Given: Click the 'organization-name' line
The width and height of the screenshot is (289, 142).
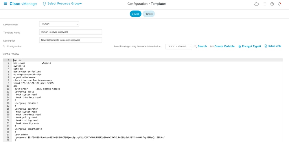Looking at the screenshot, I should pos(25,77).
